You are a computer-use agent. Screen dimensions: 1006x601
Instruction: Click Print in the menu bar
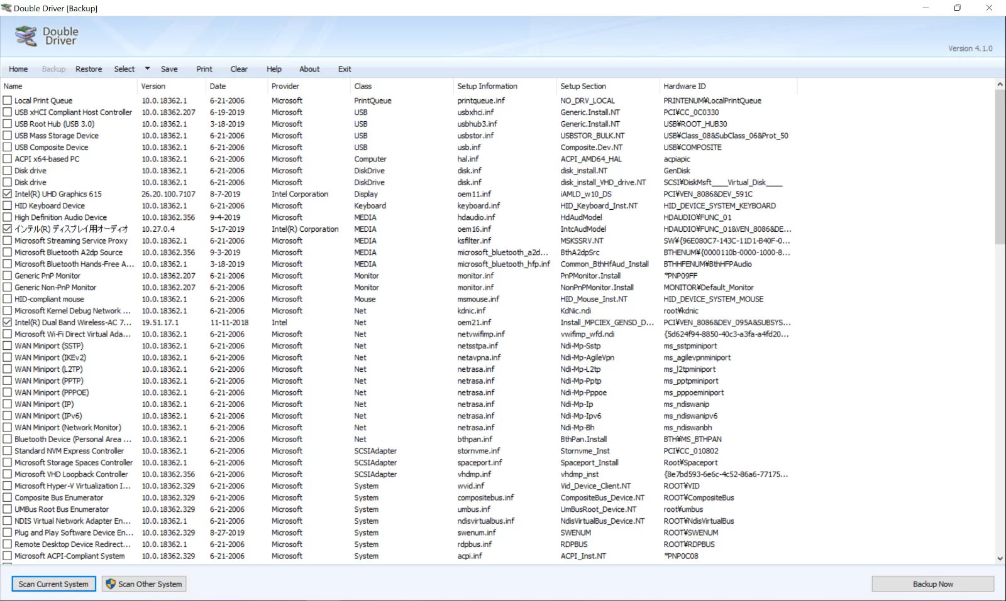[204, 69]
